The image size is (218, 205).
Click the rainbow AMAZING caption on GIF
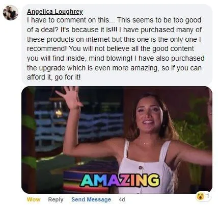point(120,180)
